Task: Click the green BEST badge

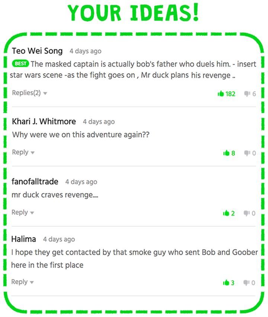Action: pyautogui.click(x=20, y=64)
